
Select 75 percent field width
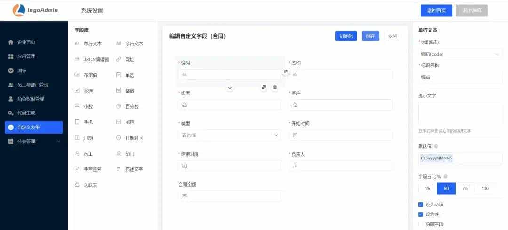(465, 189)
